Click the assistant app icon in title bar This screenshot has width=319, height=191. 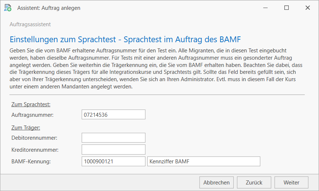[x=8, y=8]
